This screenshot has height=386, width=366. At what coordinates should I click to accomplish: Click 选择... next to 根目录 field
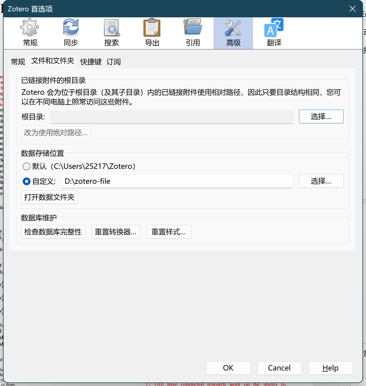click(321, 117)
